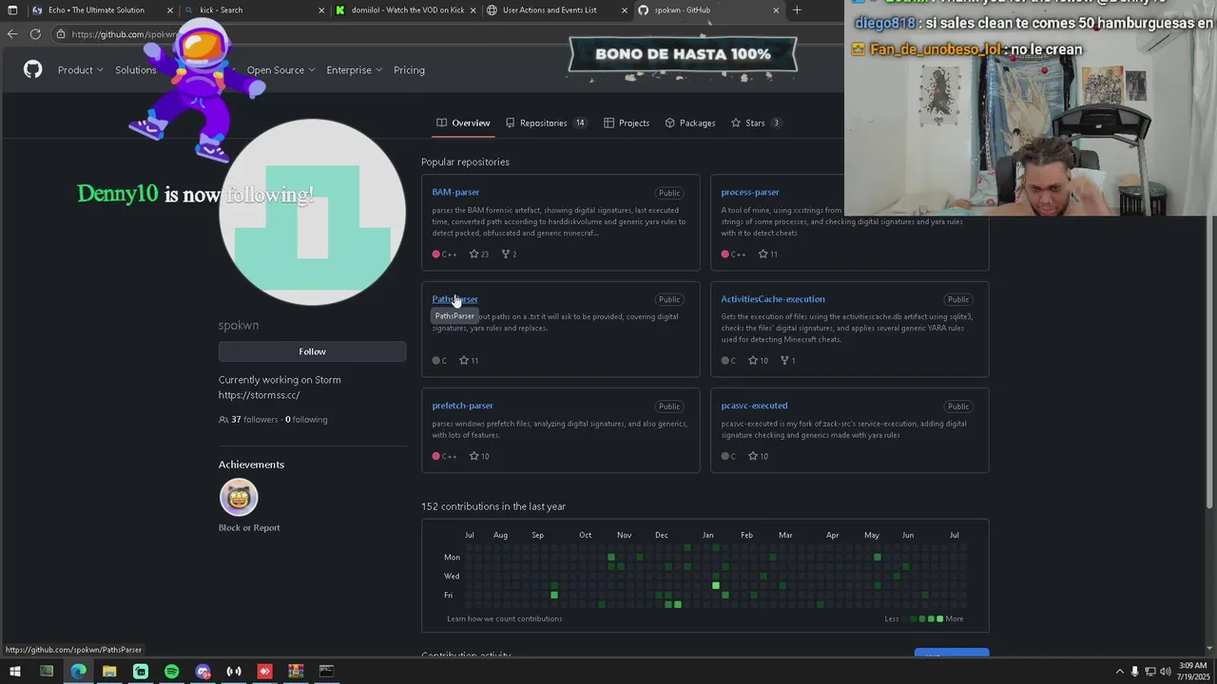The width and height of the screenshot is (1217, 684).
Task: Open the ActivitiesCache-execution repository
Action: pyautogui.click(x=773, y=299)
